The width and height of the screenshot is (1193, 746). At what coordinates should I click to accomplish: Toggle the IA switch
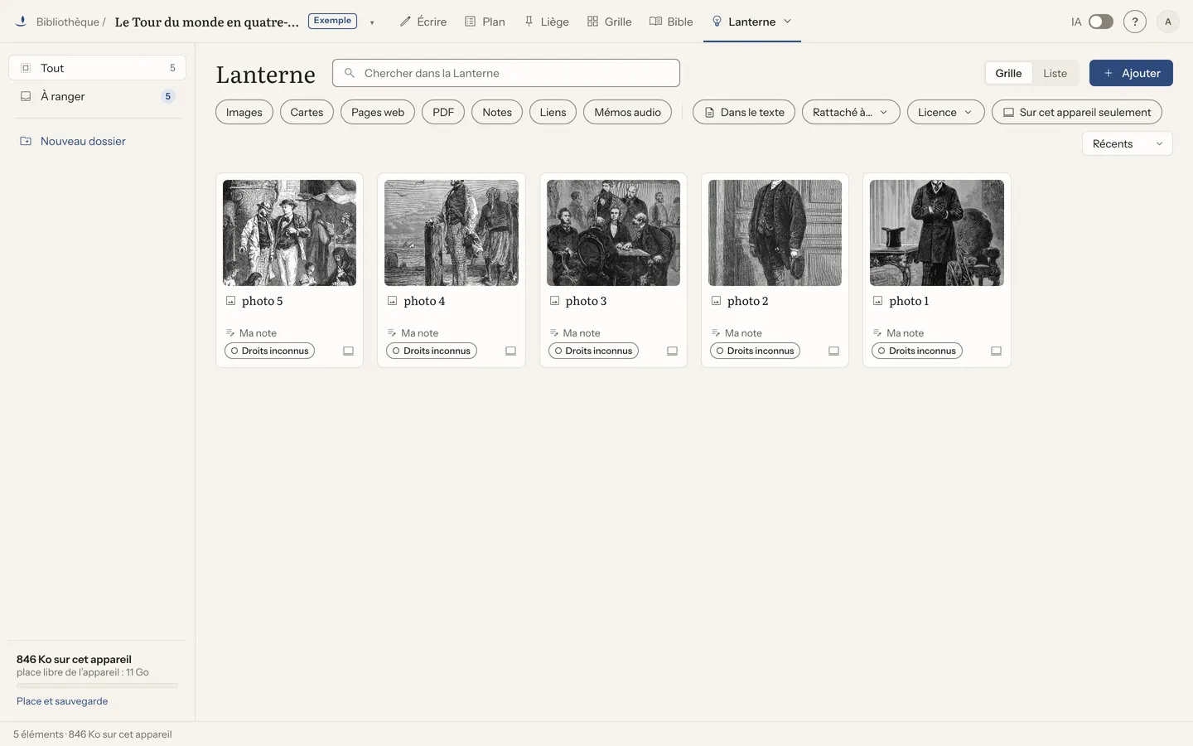click(x=1100, y=22)
